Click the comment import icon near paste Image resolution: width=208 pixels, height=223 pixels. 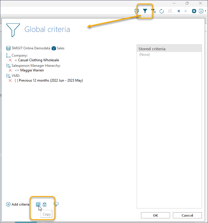coord(56,204)
